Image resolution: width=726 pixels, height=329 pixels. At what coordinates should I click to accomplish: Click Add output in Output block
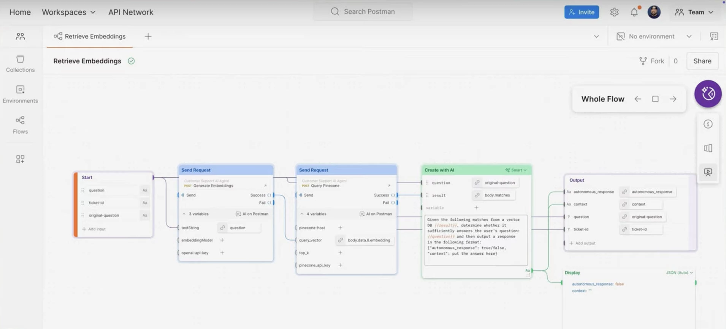point(582,243)
